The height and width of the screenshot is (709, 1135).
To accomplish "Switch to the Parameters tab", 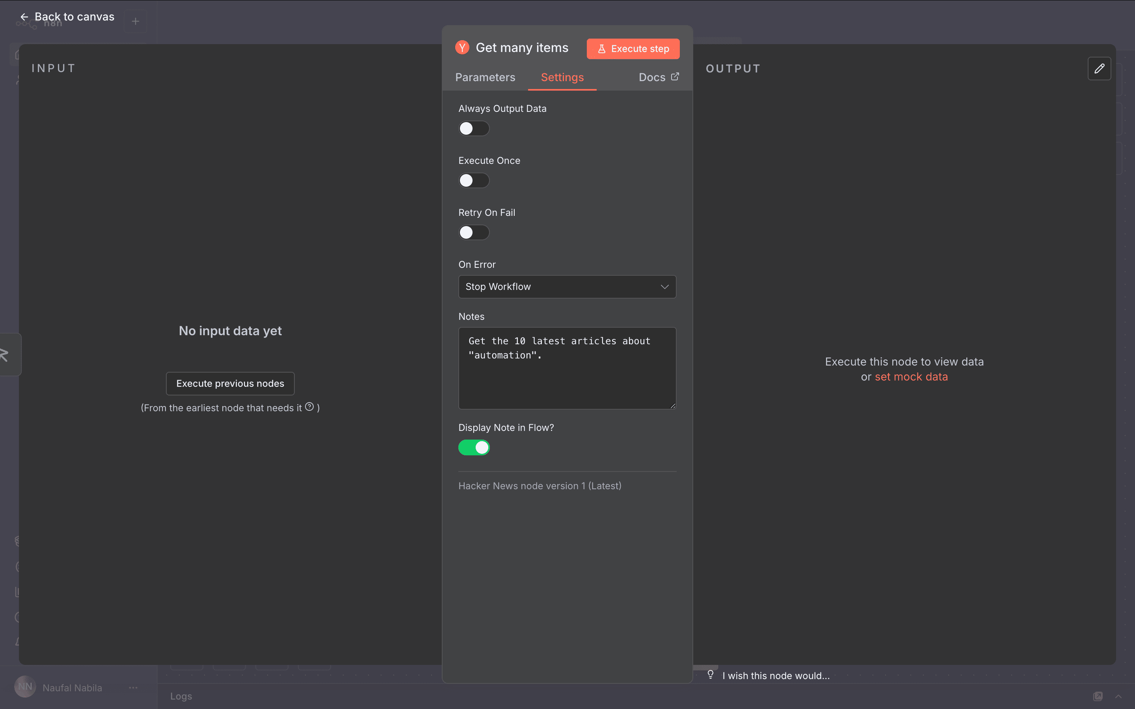I will [x=485, y=77].
